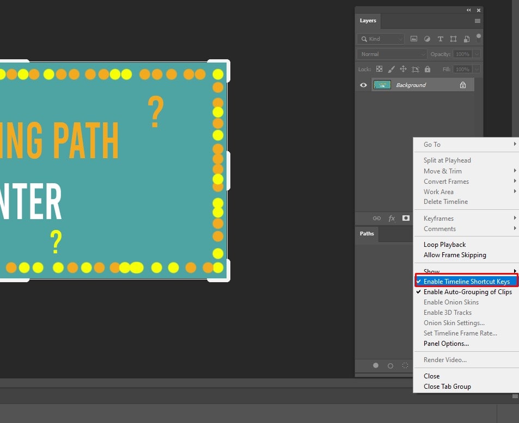
Task: Open the blend mode dropdown showing Normal
Action: tap(392, 54)
